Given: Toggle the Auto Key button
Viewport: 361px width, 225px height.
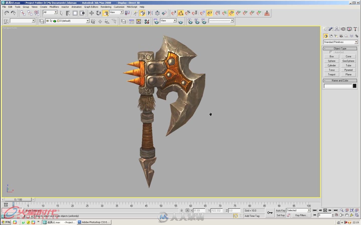Looking at the screenshot, I should 281,210.
